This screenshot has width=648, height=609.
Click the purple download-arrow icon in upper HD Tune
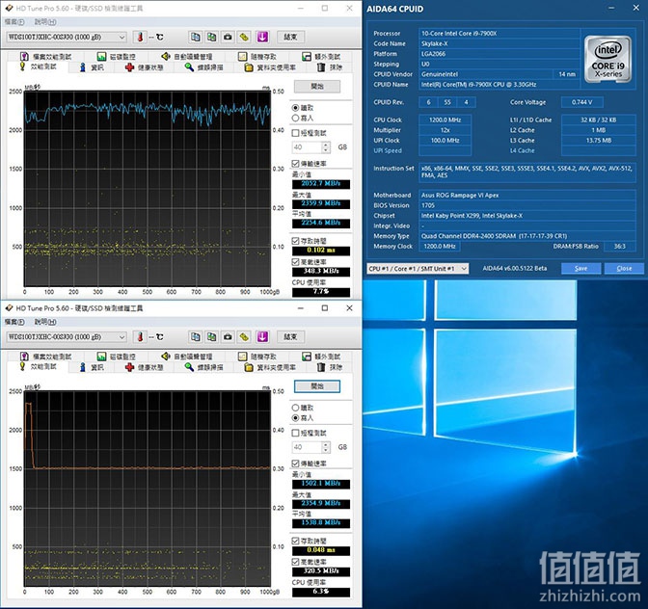[262, 37]
